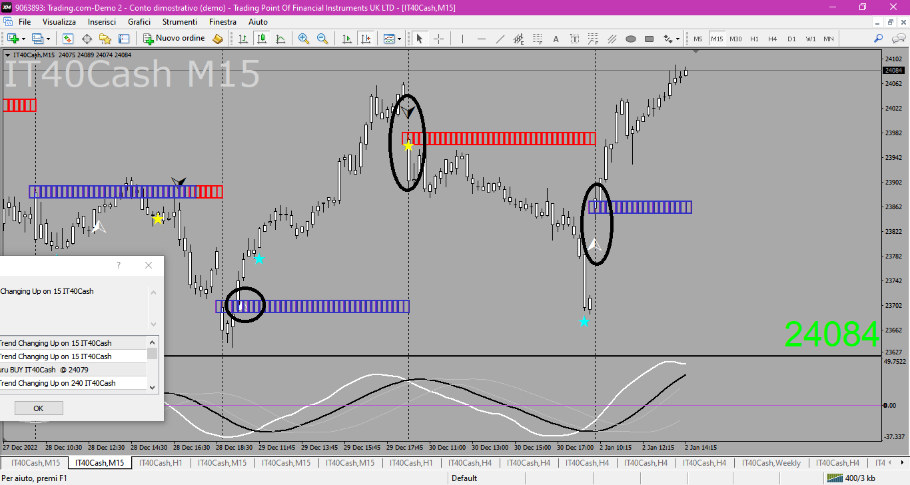
Task: Select the Fibonacci arcs tool
Action: click(594, 39)
